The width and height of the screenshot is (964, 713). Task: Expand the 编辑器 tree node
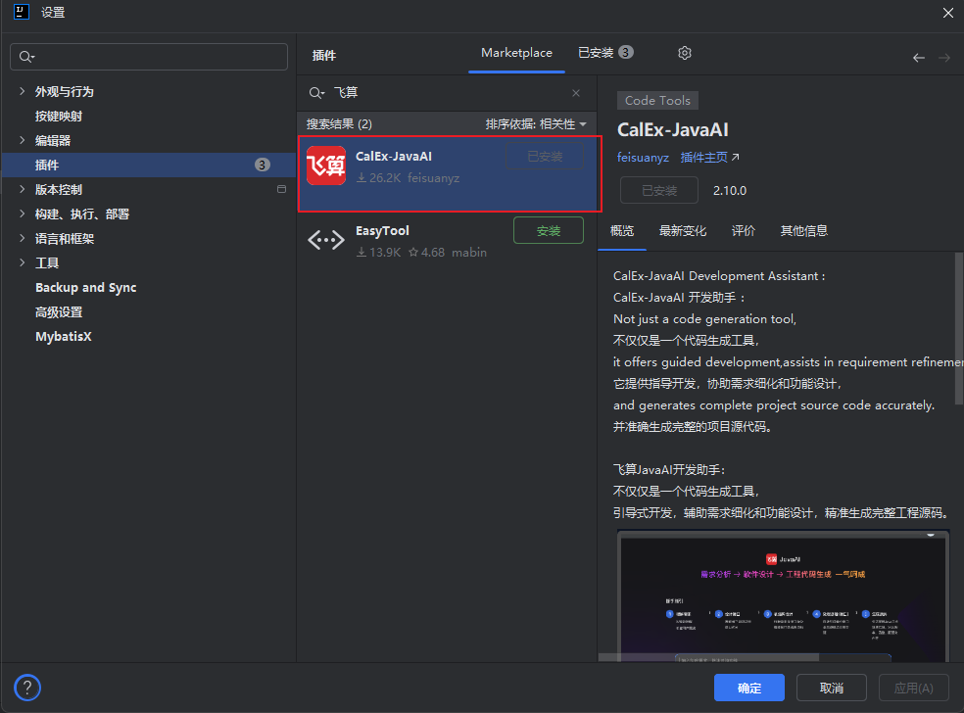(23, 140)
